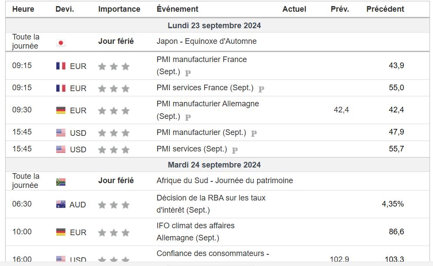Click preliminary 'P' icon next to PMI manufacturier Allemagne
This screenshot has width=433, height=266.
click(188, 117)
